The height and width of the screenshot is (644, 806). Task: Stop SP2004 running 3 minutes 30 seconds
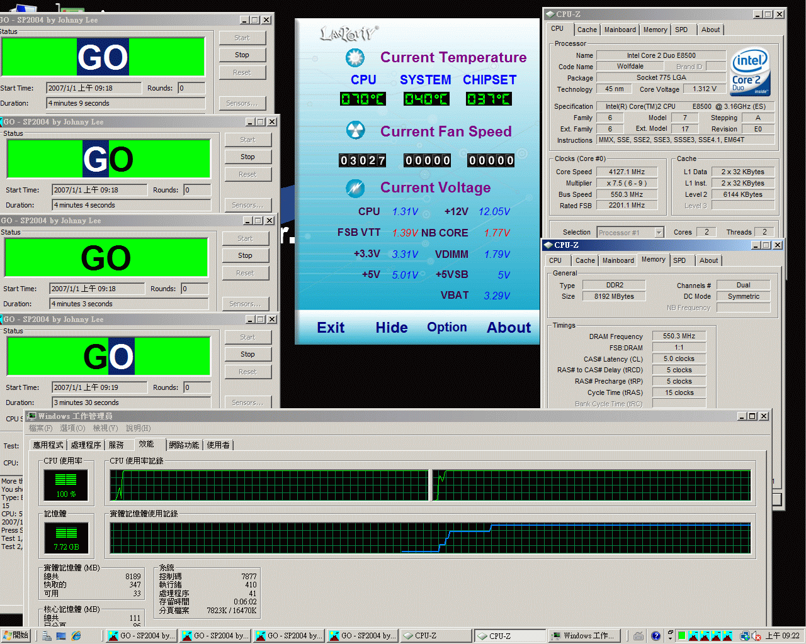(x=248, y=354)
